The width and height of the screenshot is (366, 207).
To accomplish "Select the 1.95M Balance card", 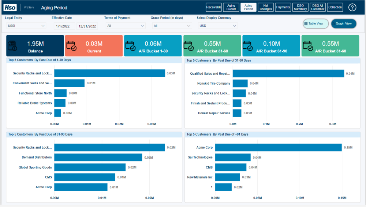I will [35, 46].
